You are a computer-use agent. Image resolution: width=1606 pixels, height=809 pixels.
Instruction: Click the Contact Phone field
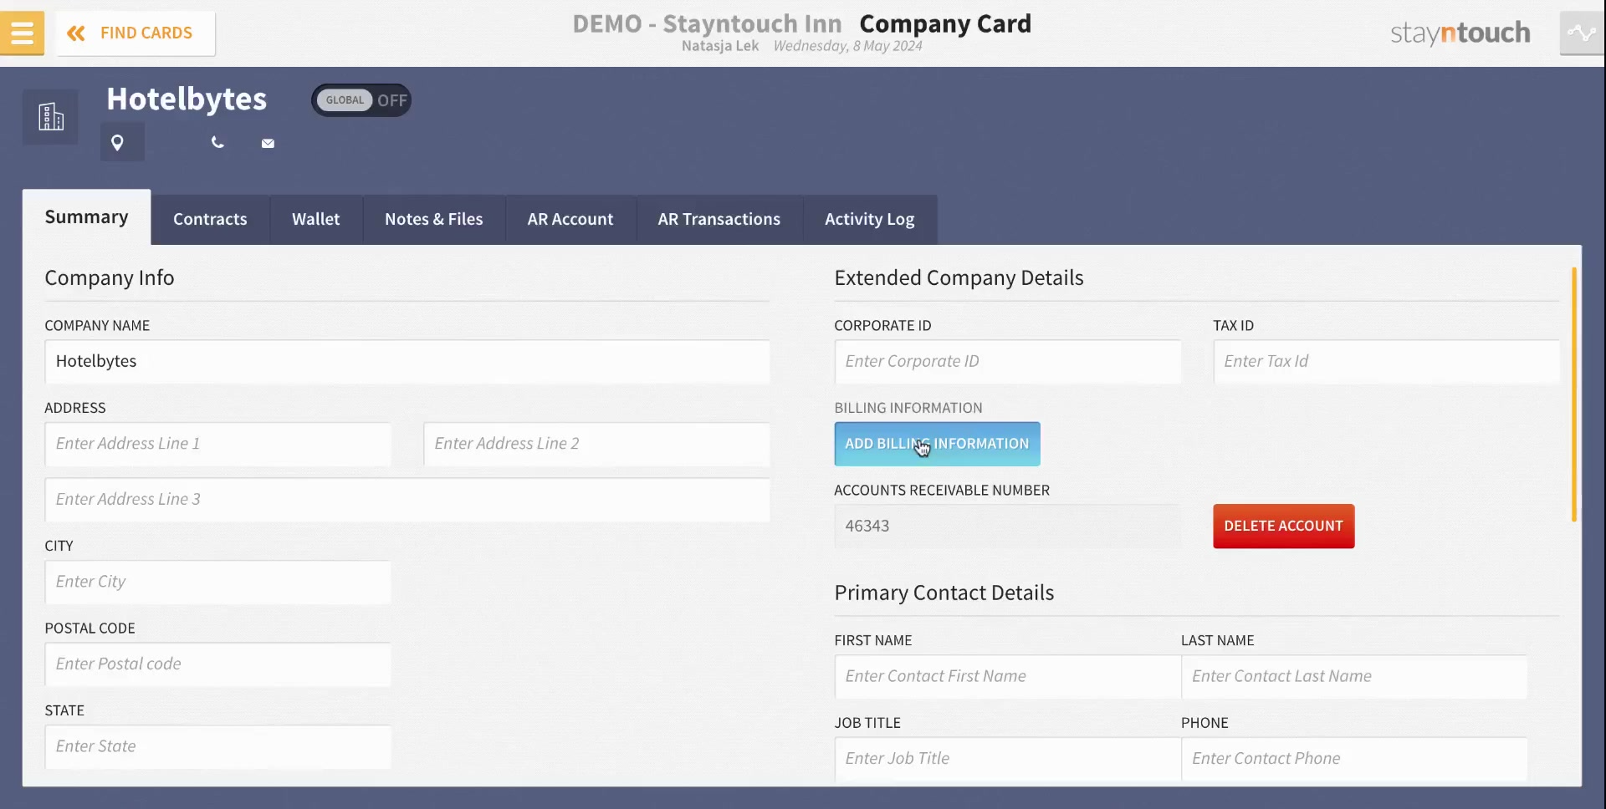tap(1354, 759)
